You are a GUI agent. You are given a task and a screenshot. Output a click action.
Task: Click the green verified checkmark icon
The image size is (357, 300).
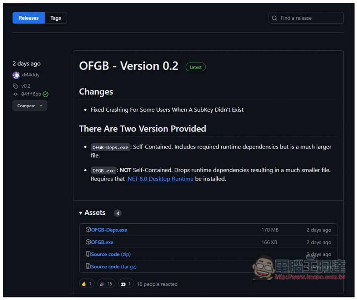(46, 94)
